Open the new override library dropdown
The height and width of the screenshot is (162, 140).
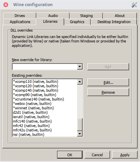(80, 67)
